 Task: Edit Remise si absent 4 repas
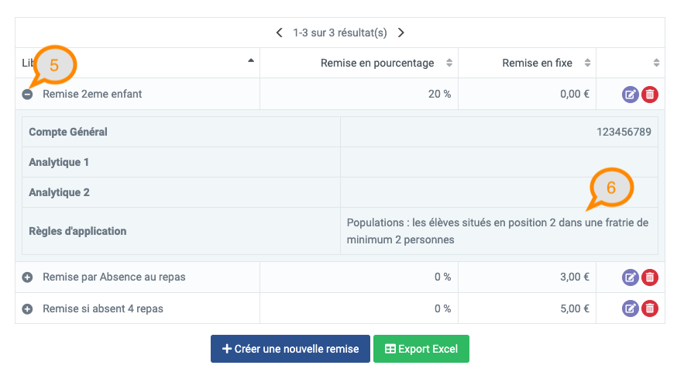click(630, 308)
